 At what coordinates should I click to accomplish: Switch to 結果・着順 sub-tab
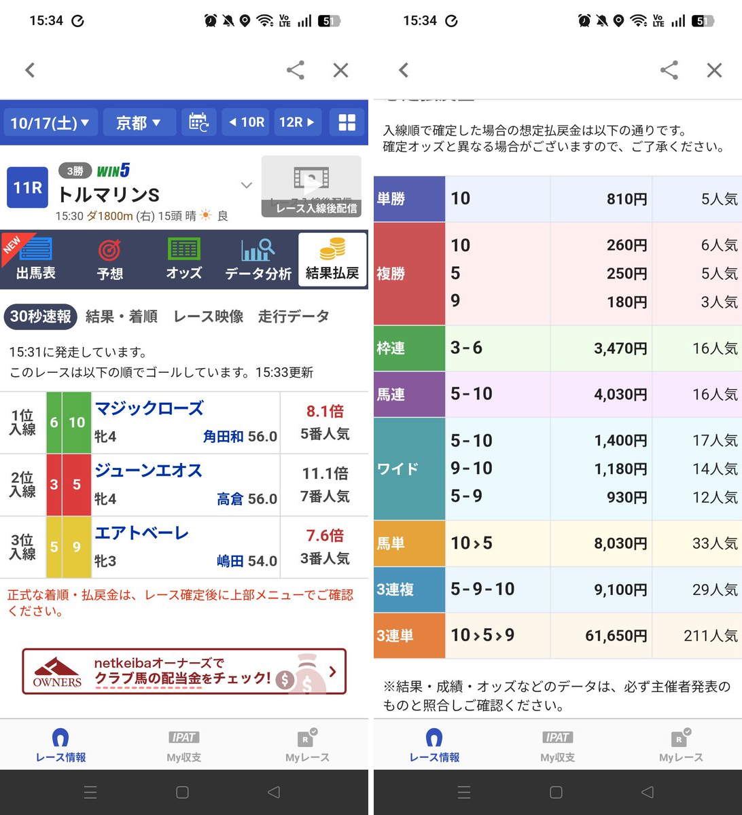click(122, 316)
